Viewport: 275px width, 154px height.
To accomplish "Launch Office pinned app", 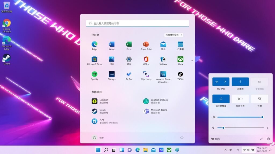I will coord(146,61).
